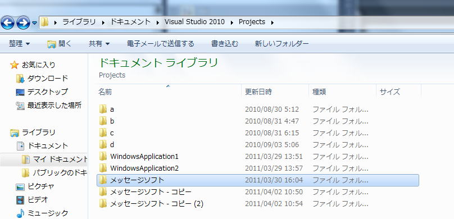This screenshot has width=454, height=219.
Task: Expand the arrow after ライブラリ breadcrumb
Action: 103,22
